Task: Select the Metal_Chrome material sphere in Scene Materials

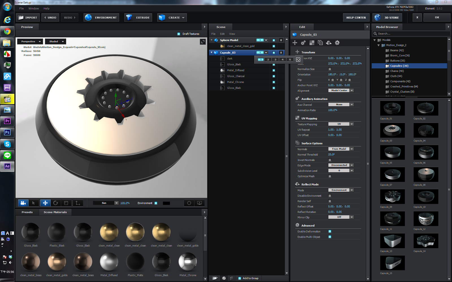Action: point(188,262)
